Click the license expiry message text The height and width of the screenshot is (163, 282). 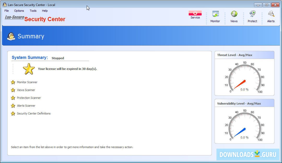coord(67,69)
